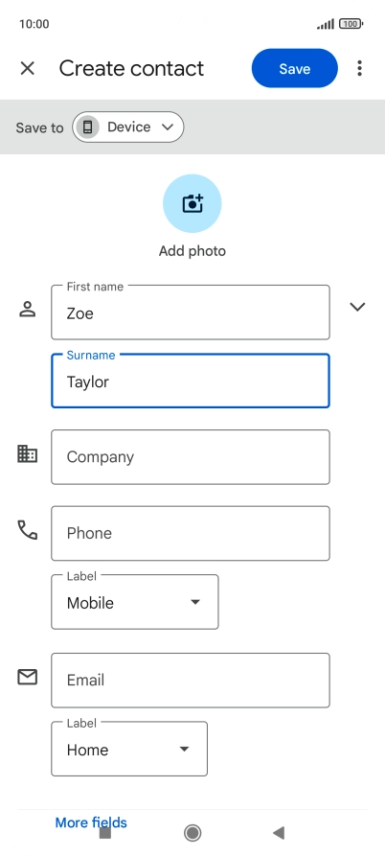Open the Save to Device dropdown

(128, 127)
